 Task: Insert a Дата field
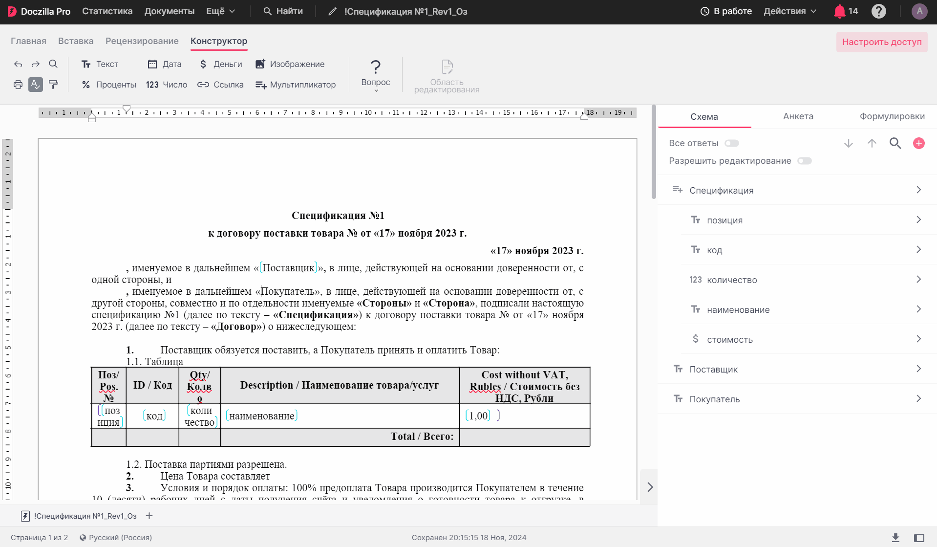[x=165, y=64]
